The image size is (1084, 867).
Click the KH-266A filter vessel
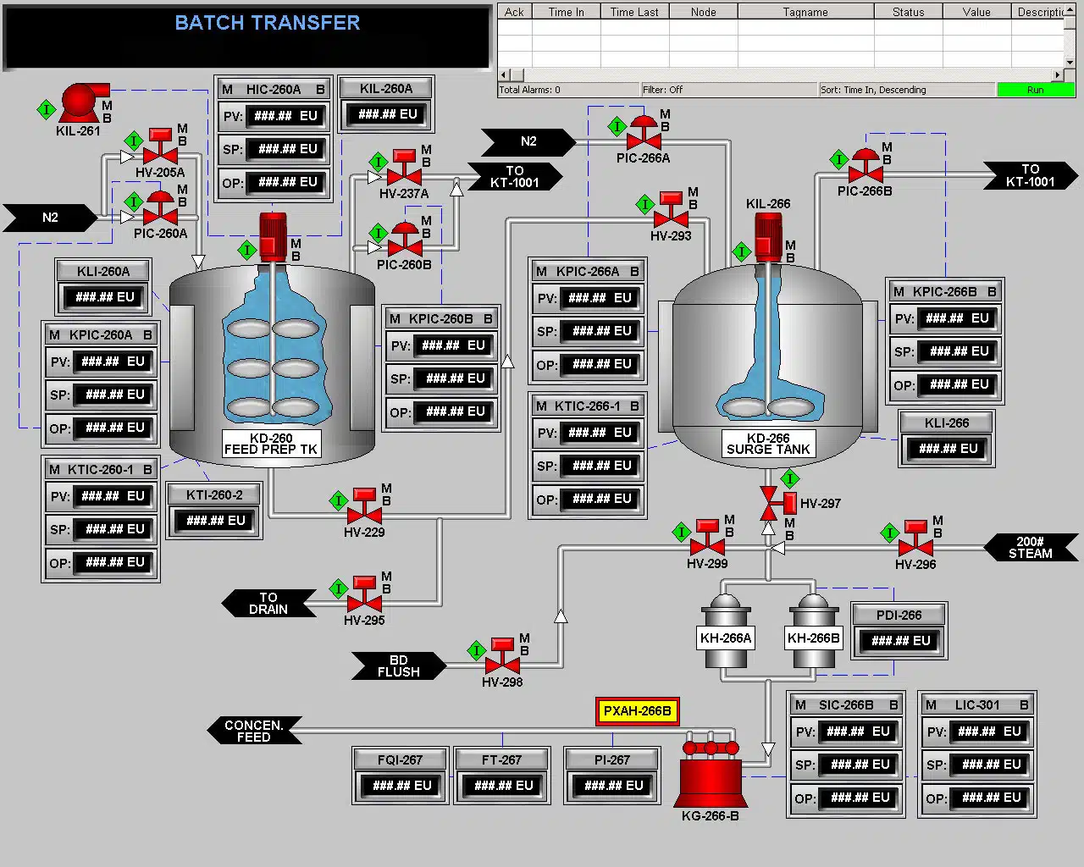[726, 631]
